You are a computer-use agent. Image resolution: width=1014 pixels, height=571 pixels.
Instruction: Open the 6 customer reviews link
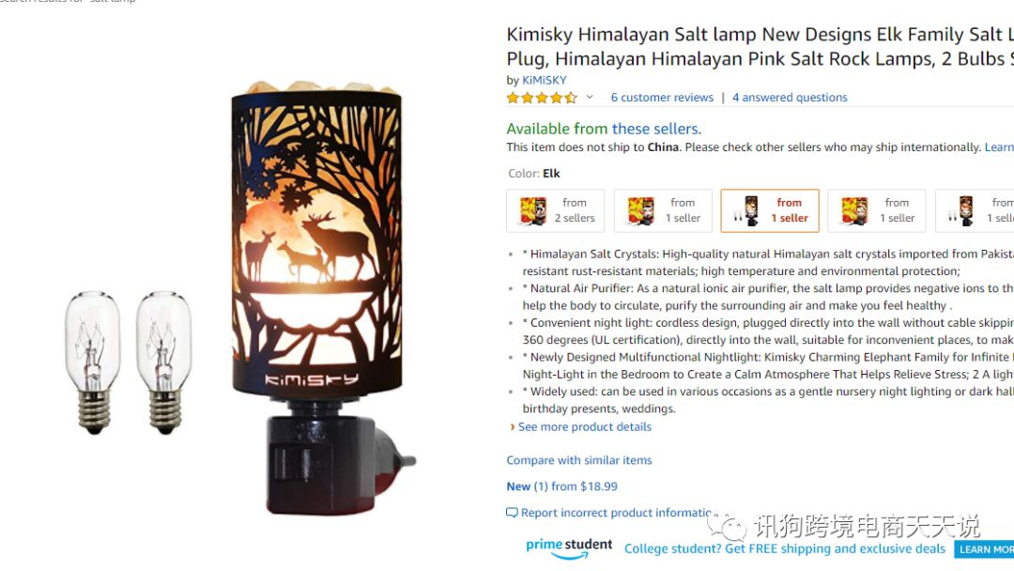click(x=662, y=97)
